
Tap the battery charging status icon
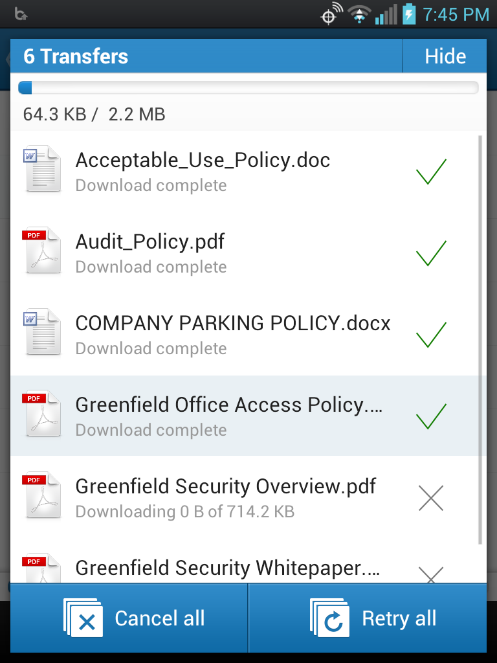click(409, 14)
